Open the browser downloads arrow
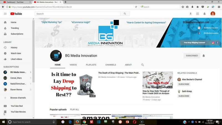 click(192, 7)
